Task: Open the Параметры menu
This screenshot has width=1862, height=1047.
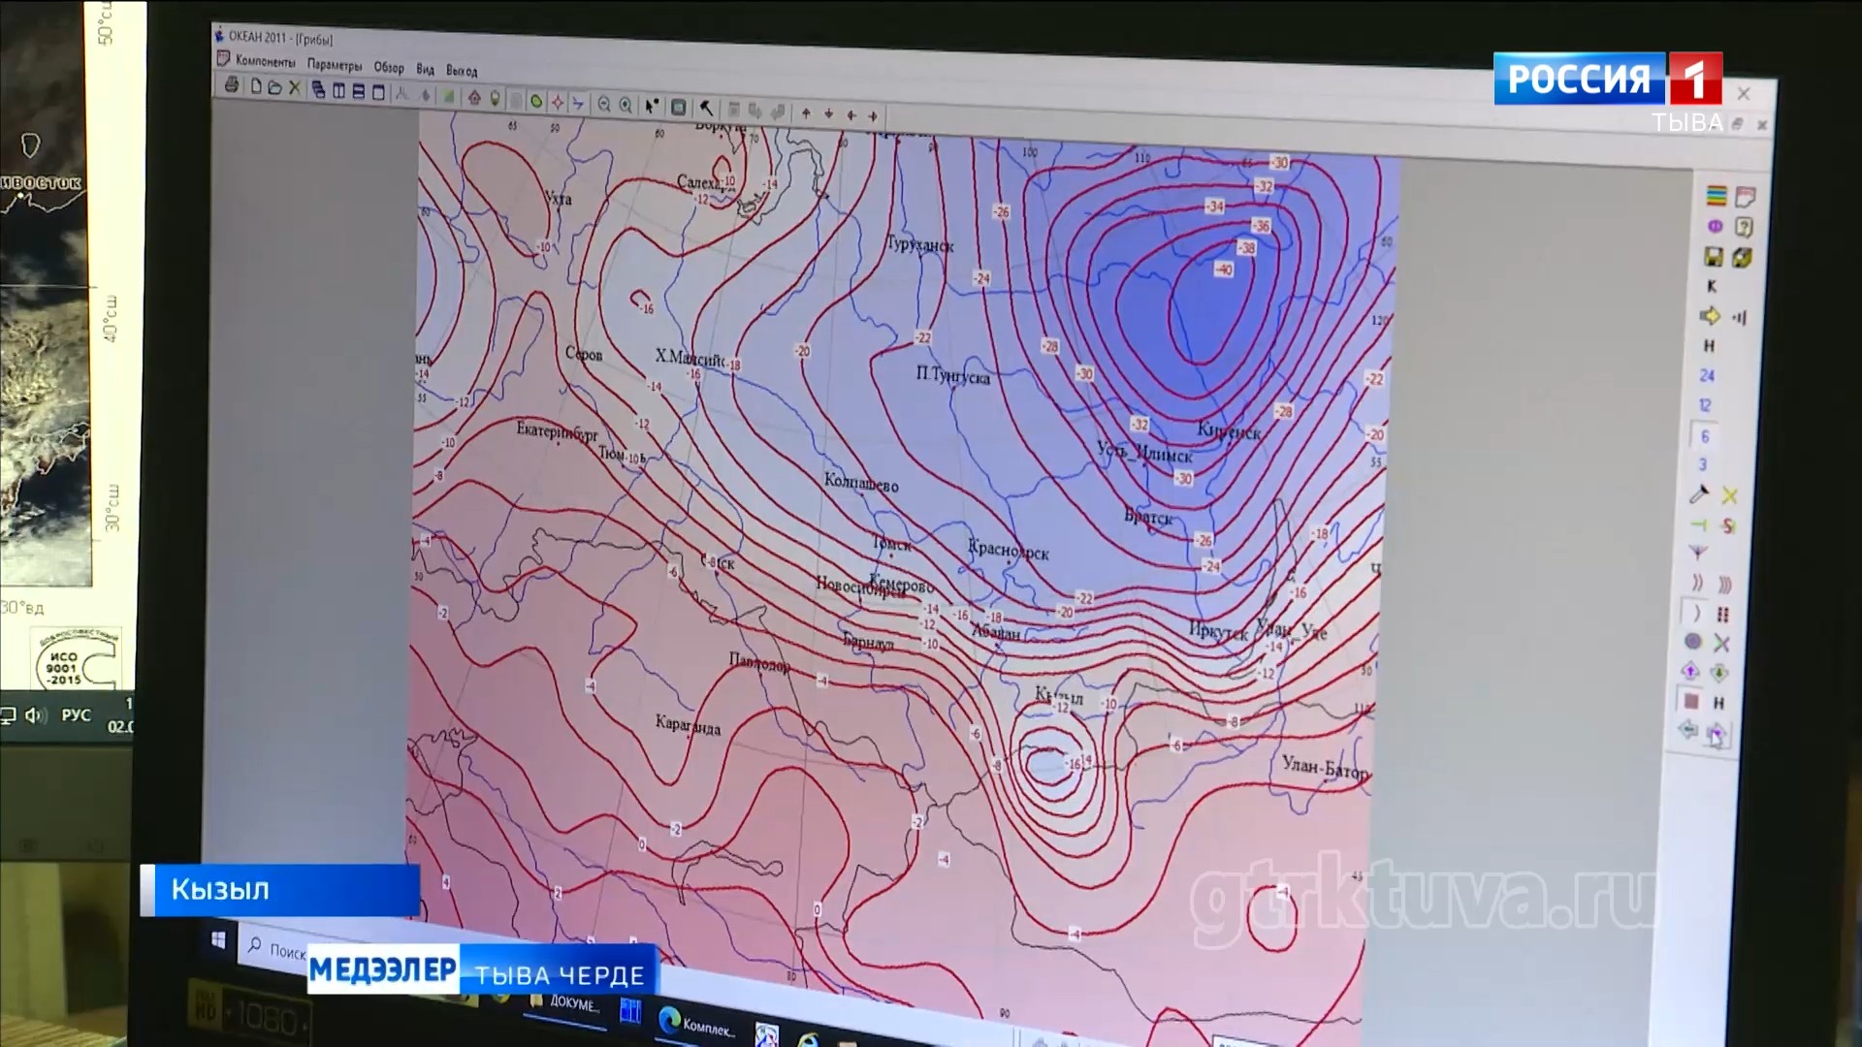Action: [335, 65]
